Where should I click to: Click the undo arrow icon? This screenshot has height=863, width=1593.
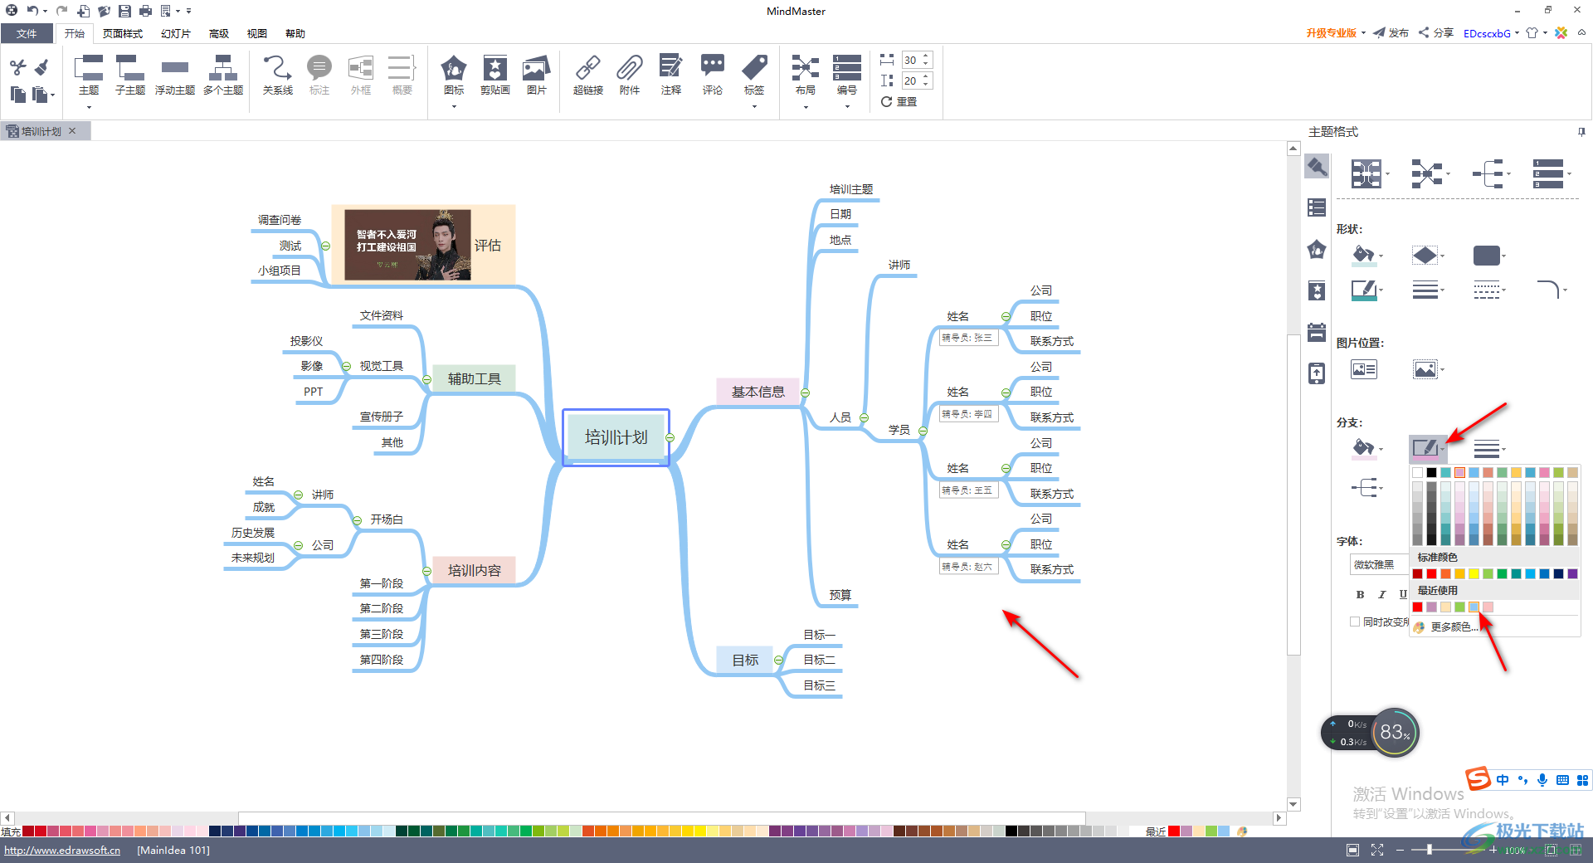click(x=32, y=11)
